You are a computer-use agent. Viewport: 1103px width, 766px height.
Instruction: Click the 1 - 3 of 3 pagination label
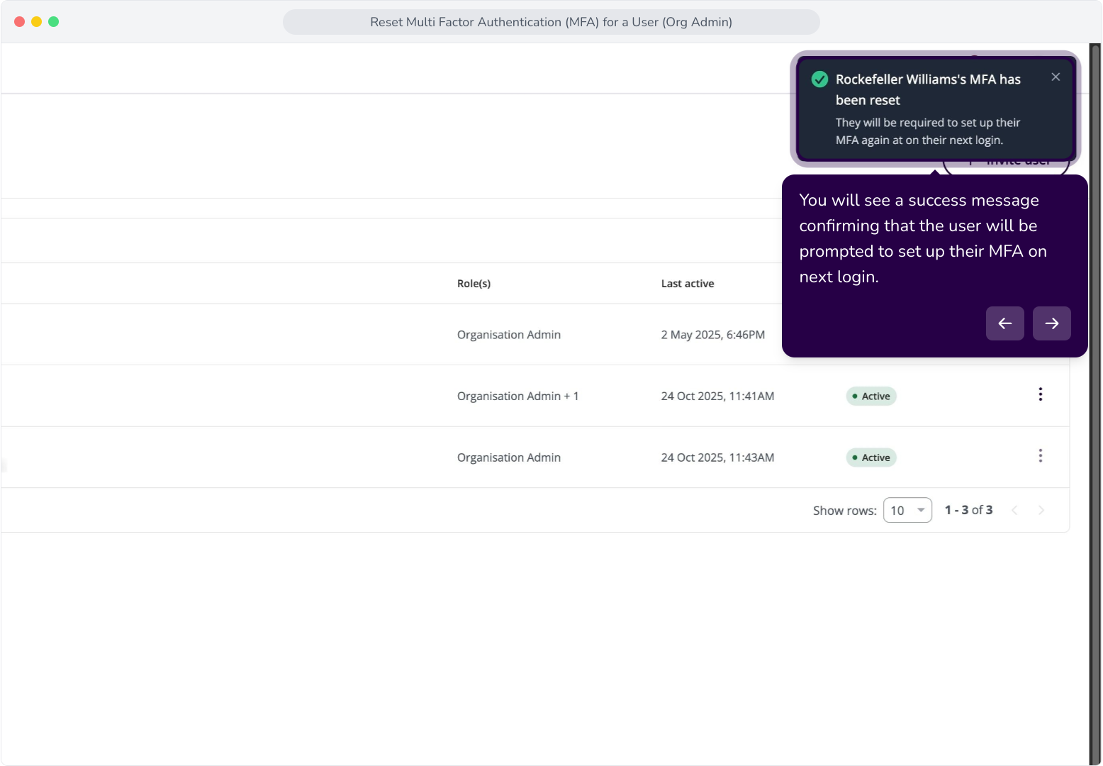coord(968,510)
